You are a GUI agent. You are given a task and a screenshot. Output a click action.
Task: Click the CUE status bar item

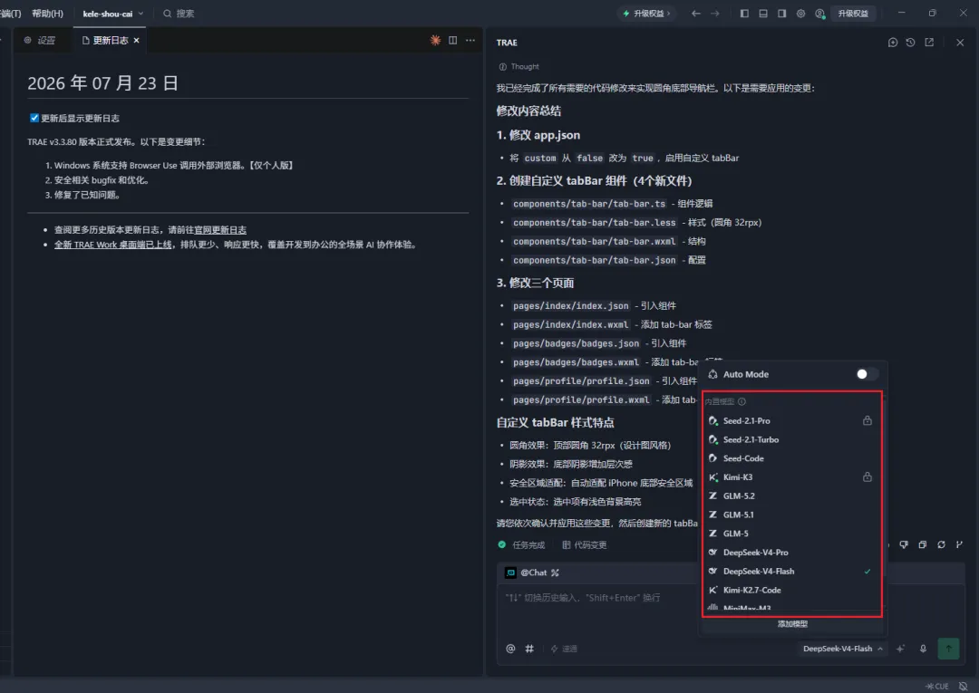click(x=937, y=686)
